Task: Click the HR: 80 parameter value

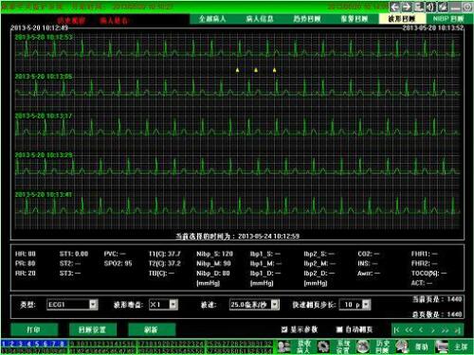Action: coord(26,254)
